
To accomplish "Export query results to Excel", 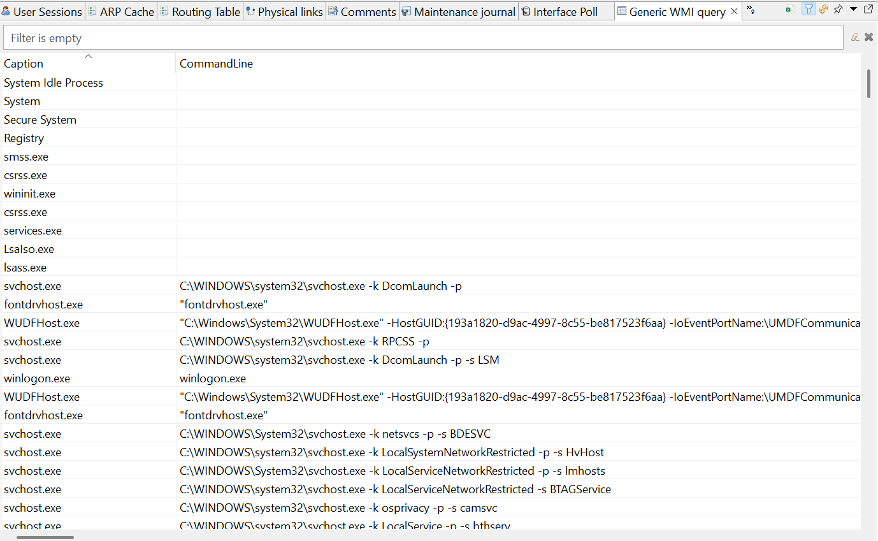I will 790,9.
